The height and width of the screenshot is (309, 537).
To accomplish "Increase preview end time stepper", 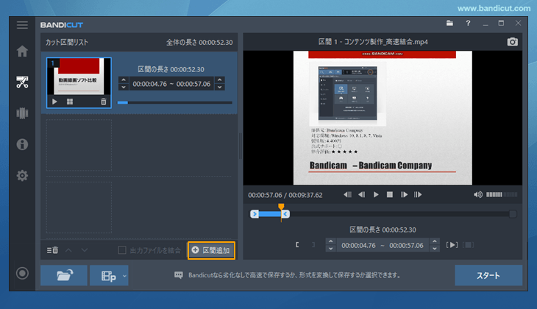I will [x=435, y=241].
